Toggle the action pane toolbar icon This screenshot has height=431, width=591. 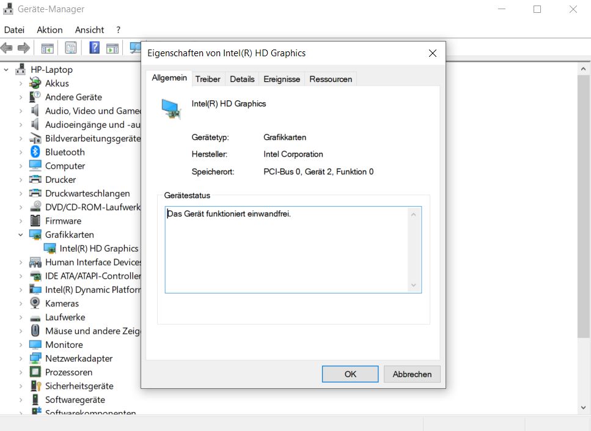(x=112, y=48)
